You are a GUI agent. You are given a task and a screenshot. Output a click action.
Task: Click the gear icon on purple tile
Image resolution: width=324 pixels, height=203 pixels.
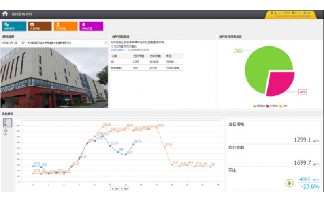click(x=83, y=24)
